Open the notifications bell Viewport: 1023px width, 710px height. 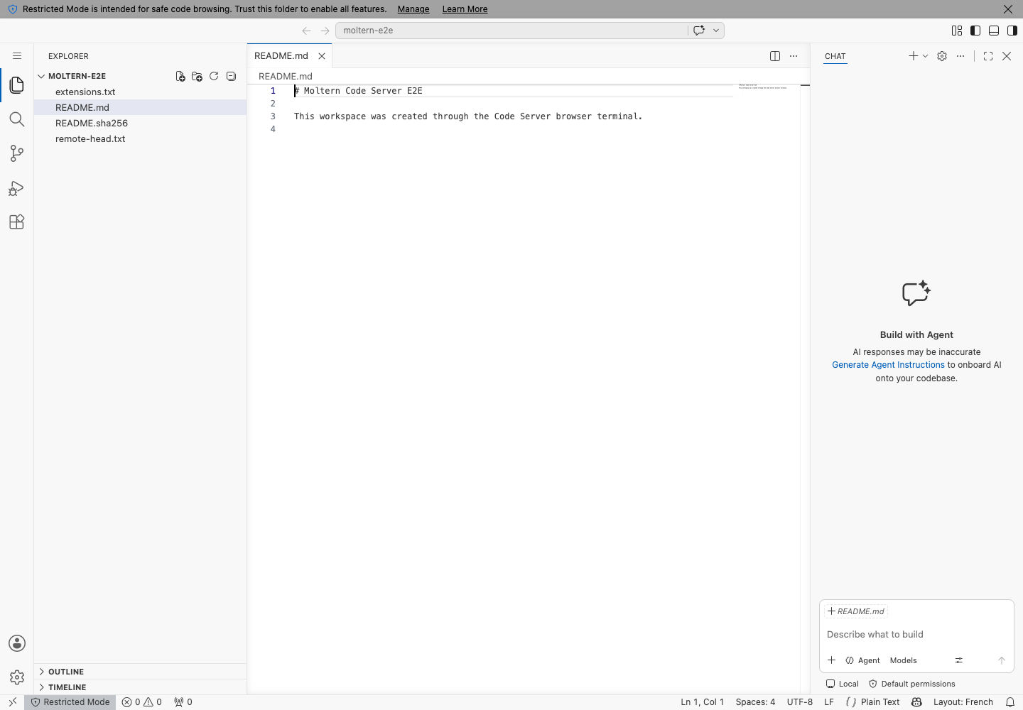1010,702
